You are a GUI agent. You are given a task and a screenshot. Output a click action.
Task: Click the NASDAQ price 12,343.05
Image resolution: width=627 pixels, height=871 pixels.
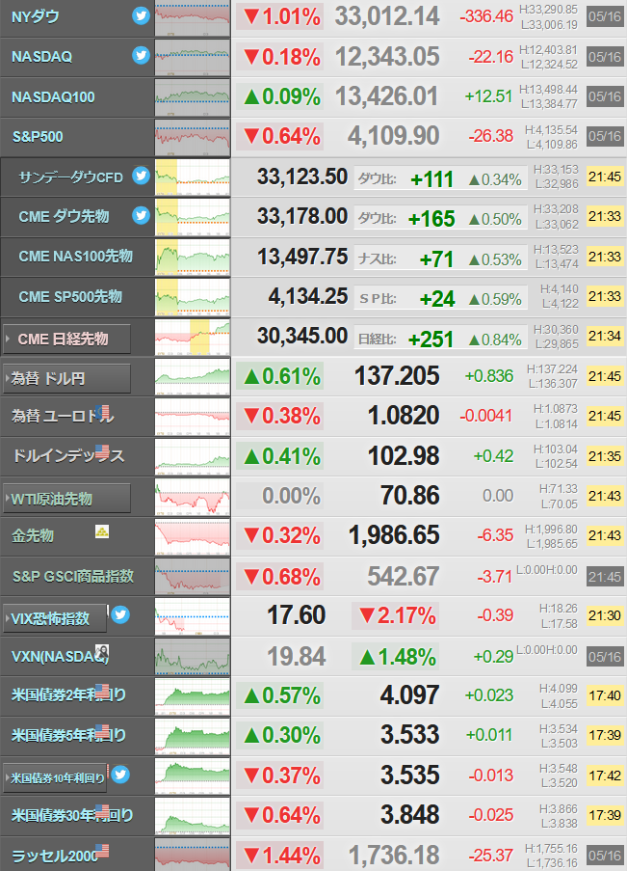[x=387, y=57]
